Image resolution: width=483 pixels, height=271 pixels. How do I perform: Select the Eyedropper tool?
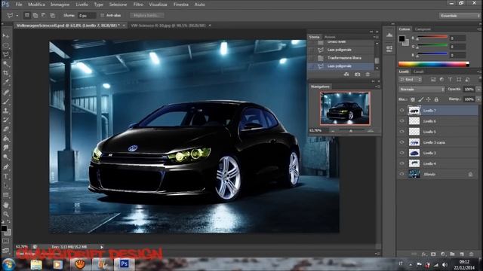coord(5,82)
